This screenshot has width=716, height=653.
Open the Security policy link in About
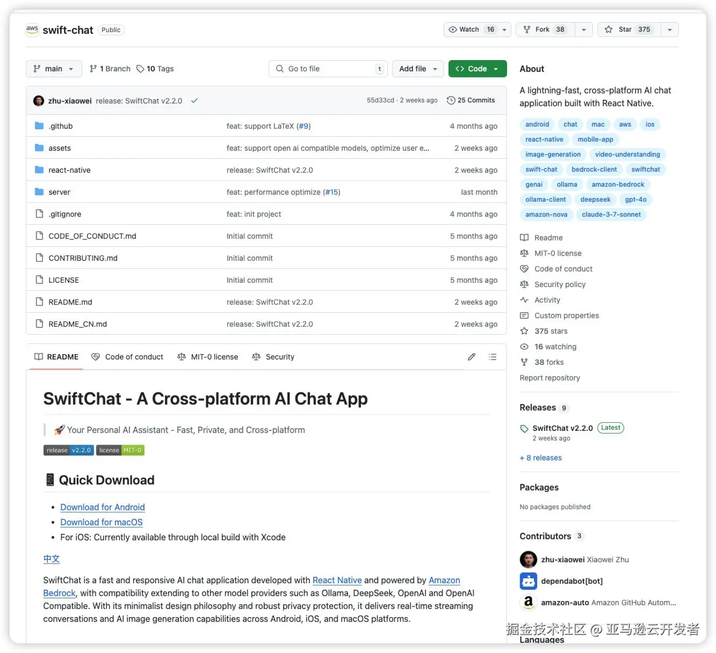[560, 284]
